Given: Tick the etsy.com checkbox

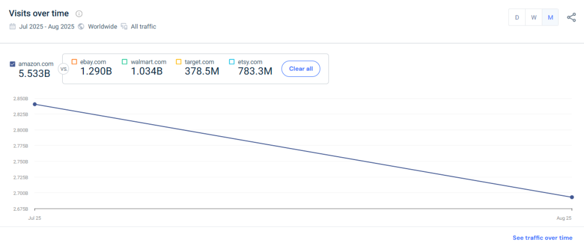Looking at the screenshot, I should click(232, 61).
